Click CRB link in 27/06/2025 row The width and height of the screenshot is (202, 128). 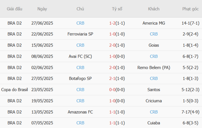click(x=80, y=23)
